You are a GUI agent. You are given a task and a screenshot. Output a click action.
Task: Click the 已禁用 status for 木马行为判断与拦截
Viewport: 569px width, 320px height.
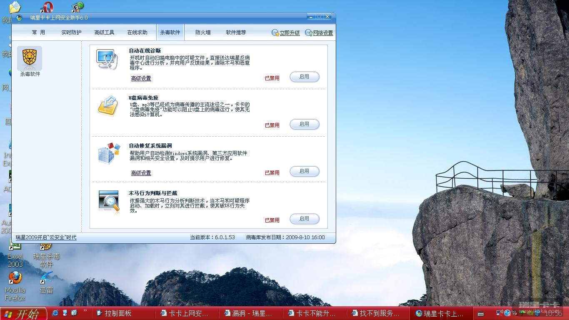[272, 220]
